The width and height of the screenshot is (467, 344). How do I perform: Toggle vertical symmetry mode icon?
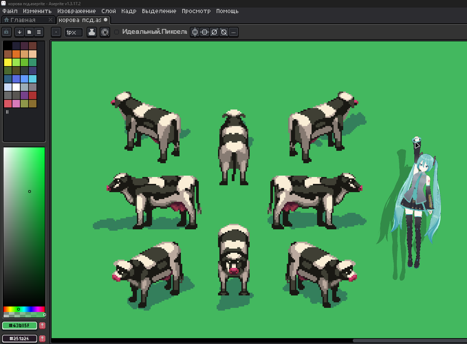(x=195, y=32)
